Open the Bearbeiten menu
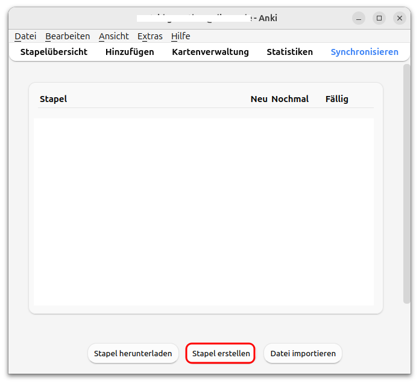Screen dimensions: 419x384 click(x=68, y=36)
